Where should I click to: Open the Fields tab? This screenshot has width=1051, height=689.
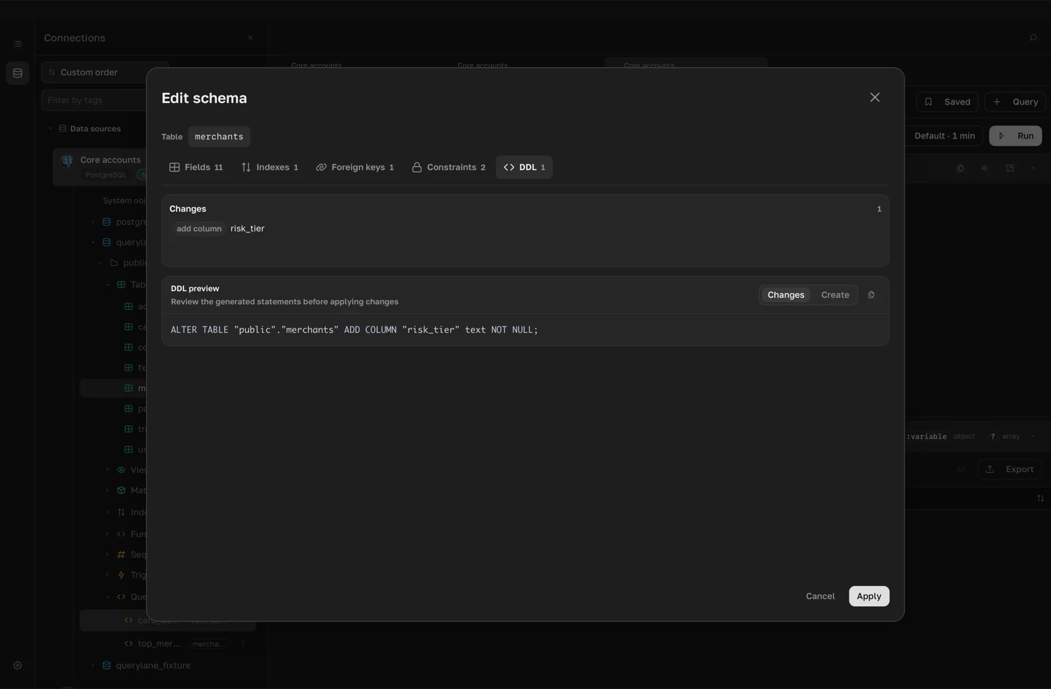196,167
